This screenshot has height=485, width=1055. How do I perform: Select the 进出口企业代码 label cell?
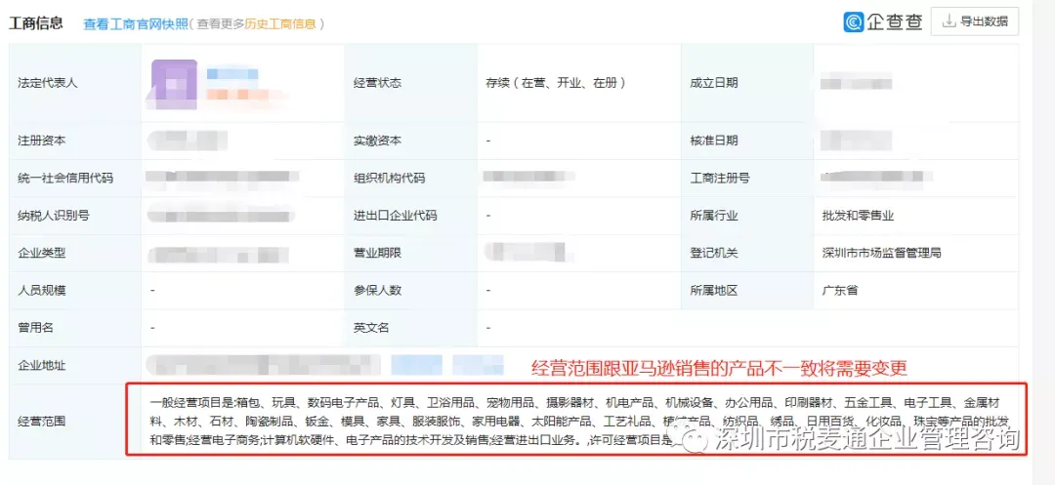[x=410, y=217]
